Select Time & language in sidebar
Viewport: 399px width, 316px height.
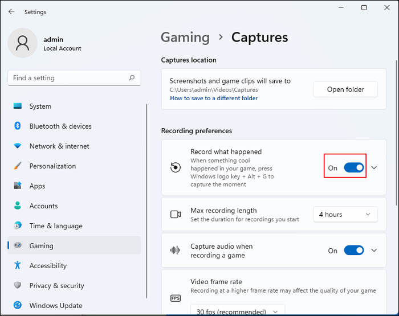[55, 226]
